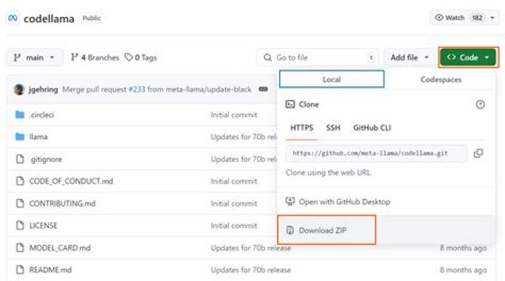
Task: Click the README.md file icon
Action: (20, 269)
